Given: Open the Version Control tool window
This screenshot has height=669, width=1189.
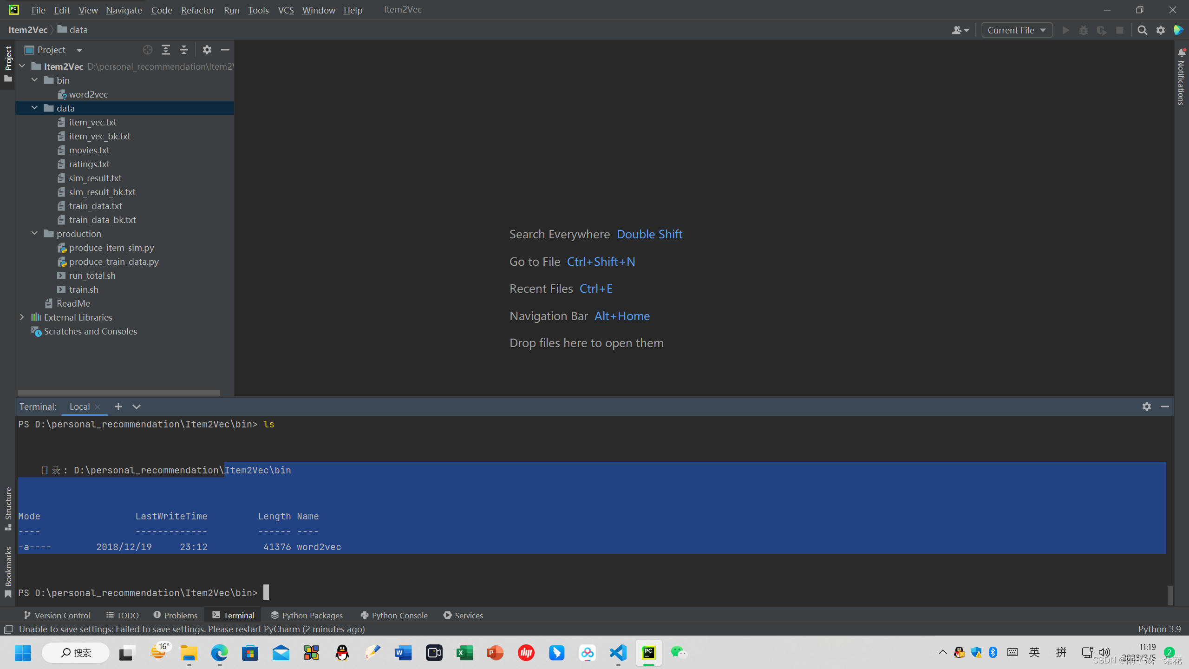Looking at the screenshot, I should (x=57, y=615).
